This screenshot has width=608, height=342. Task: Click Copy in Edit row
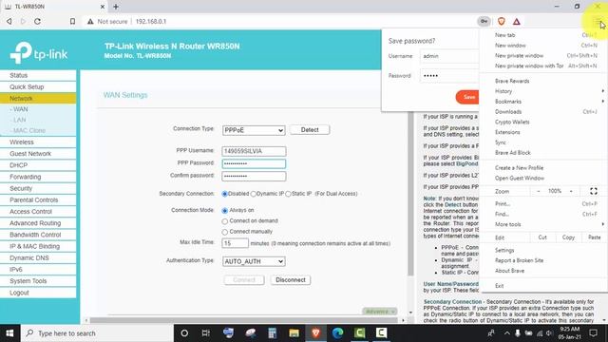pos(568,237)
